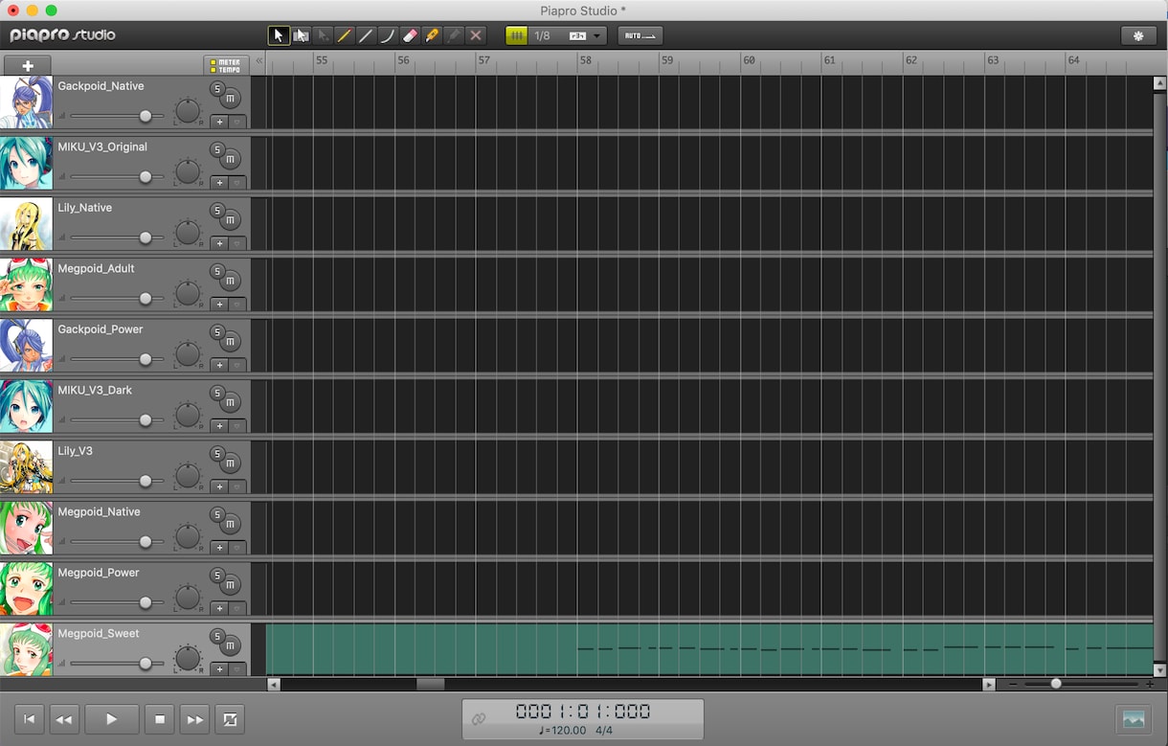Select the curve line tool

click(x=388, y=35)
